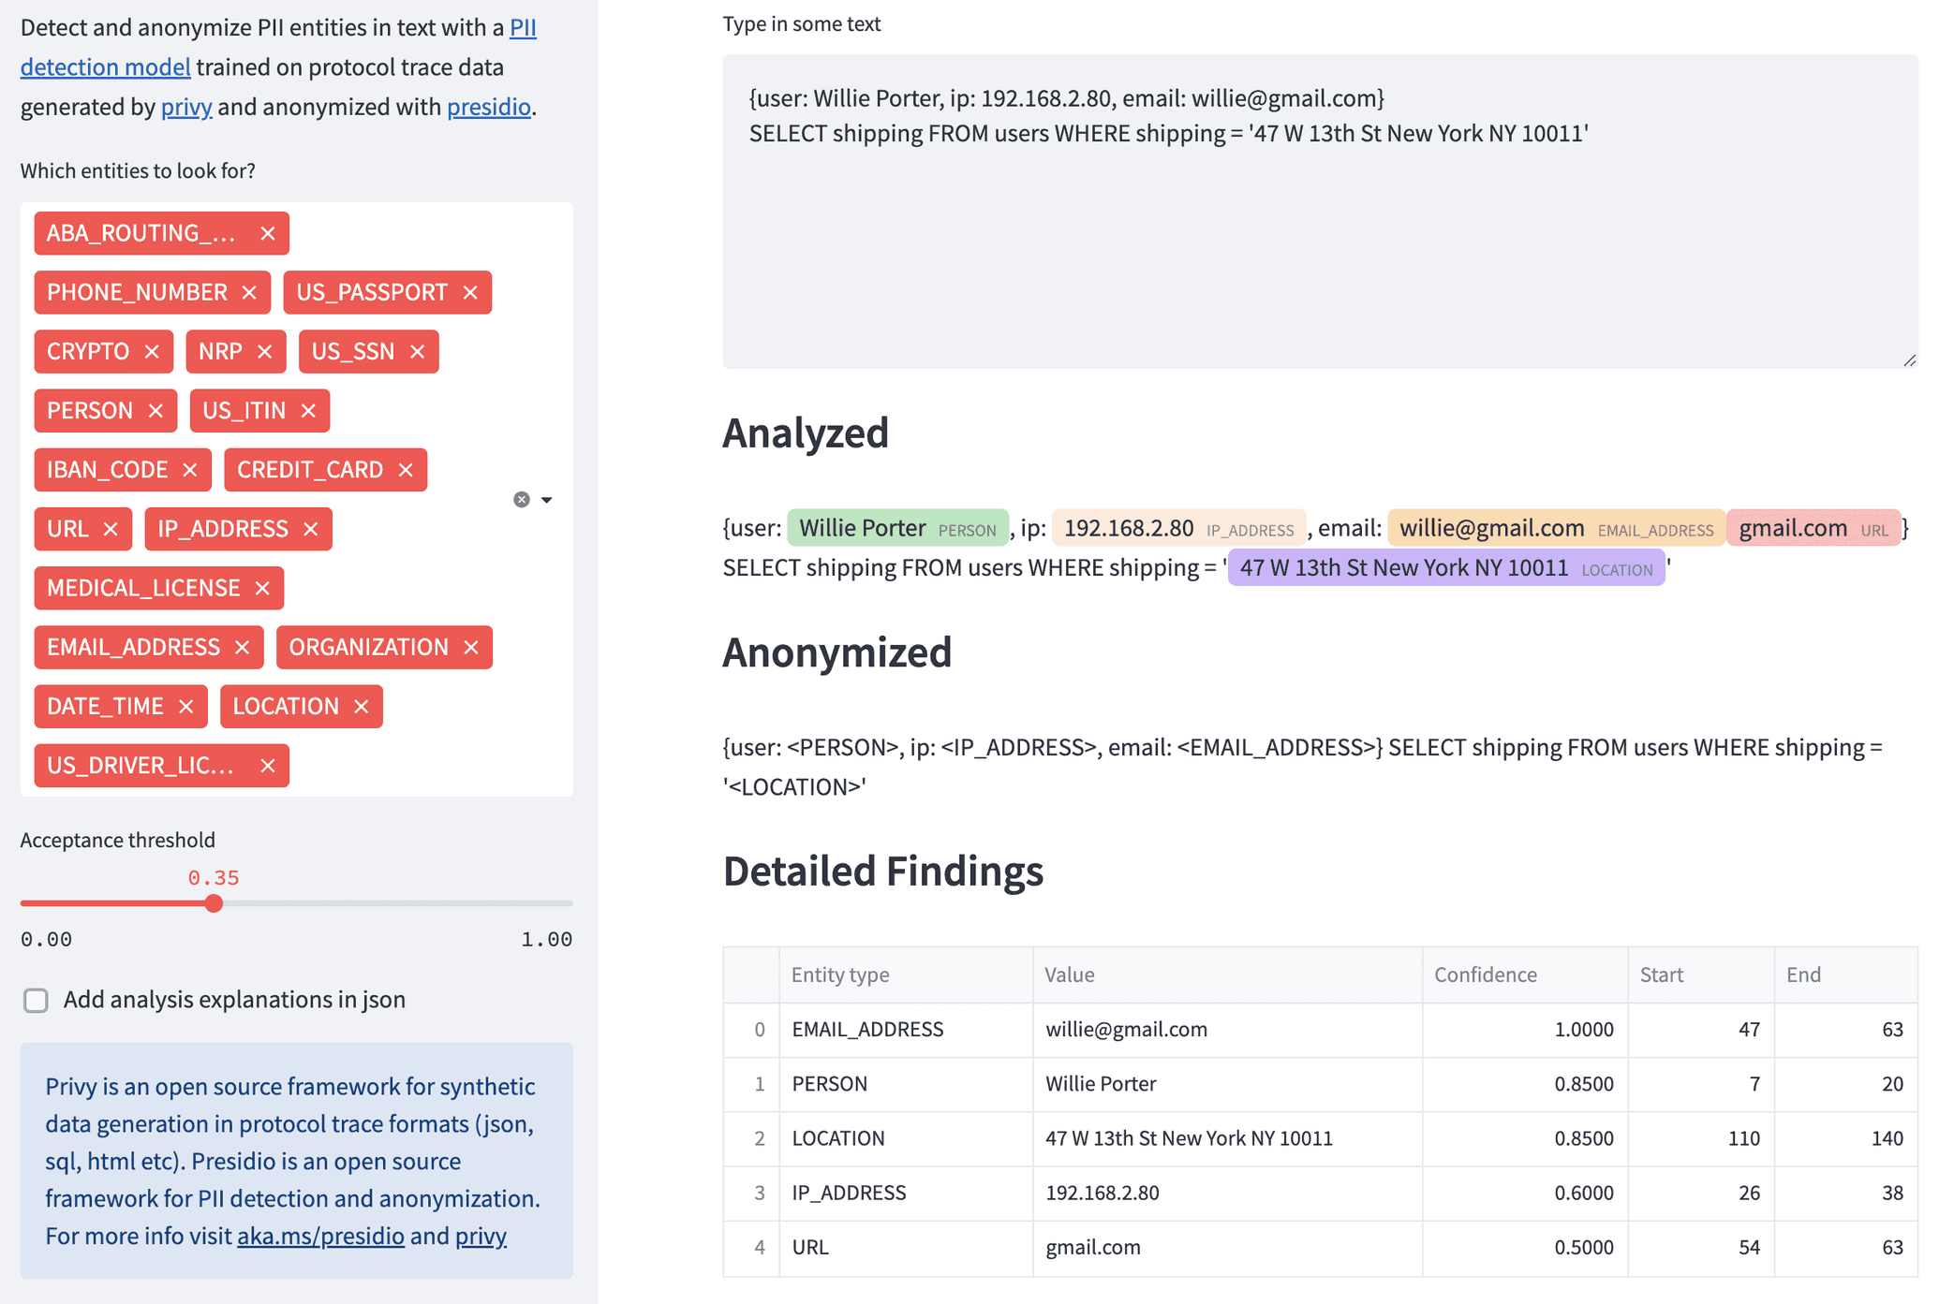Remove the CREDIT_CARD entity tag
The width and height of the screenshot is (1939, 1304).
(406, 469)
